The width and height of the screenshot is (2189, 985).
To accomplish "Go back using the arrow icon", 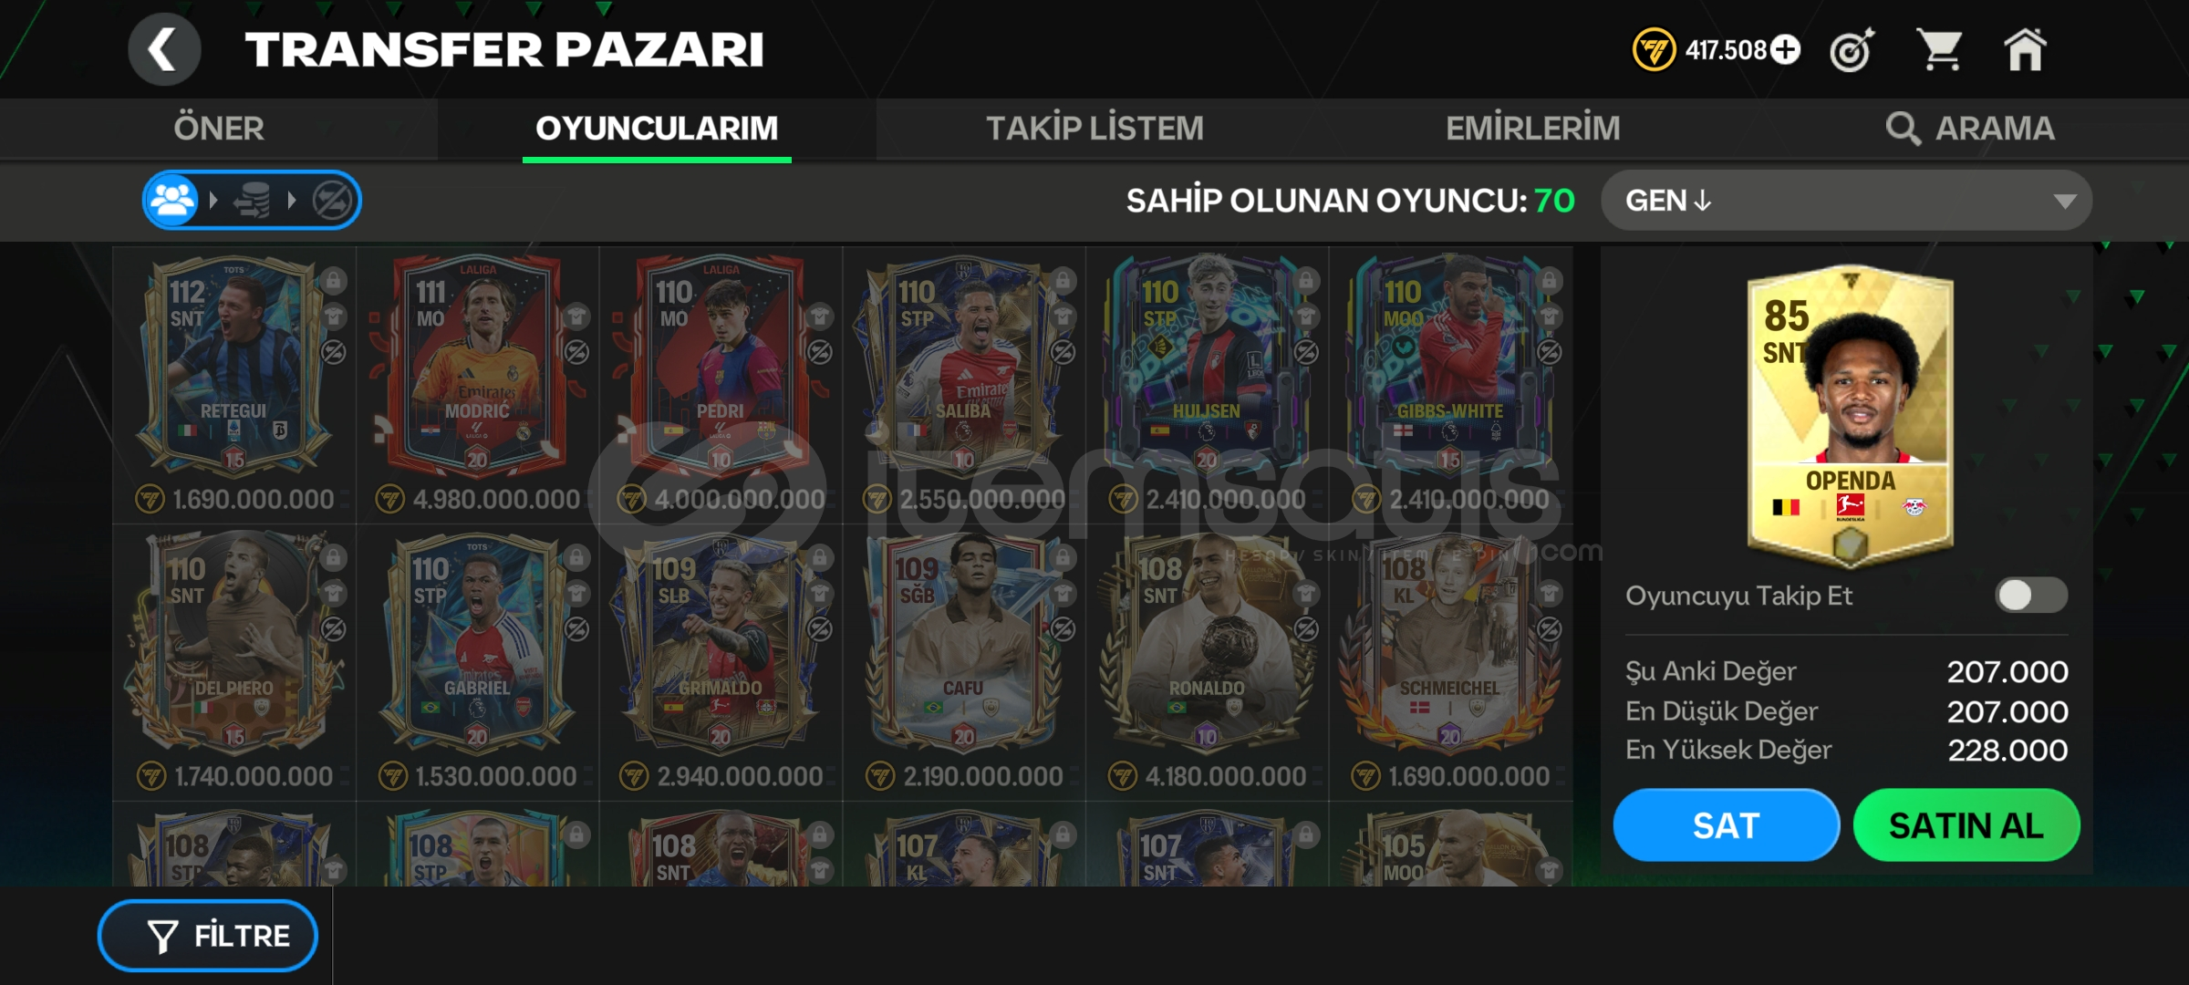I will 164,49.
